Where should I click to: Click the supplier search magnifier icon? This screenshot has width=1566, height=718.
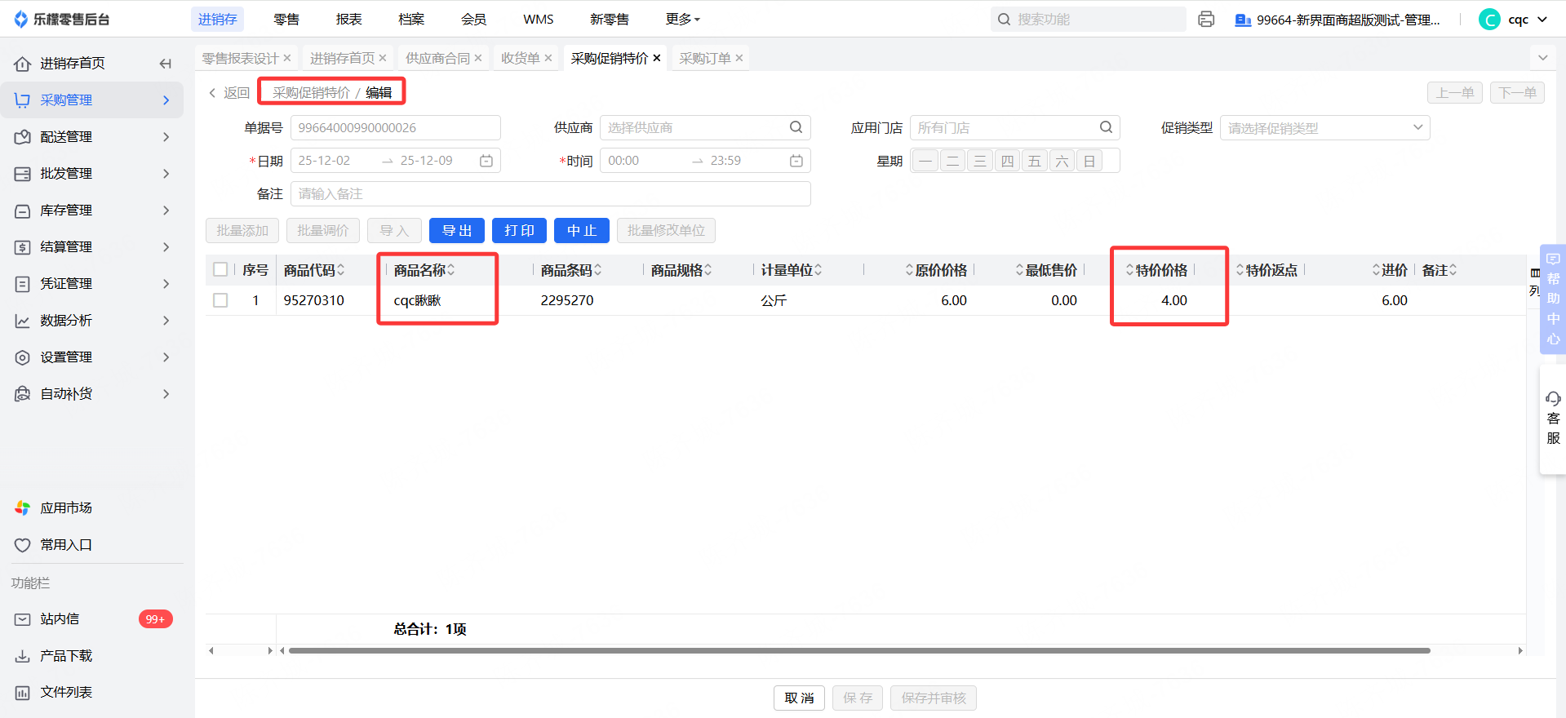[x=796, y=127]
